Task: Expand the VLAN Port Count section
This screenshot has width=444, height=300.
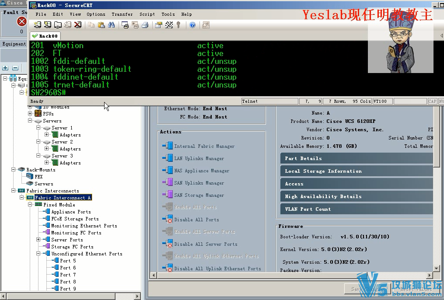Action: click(x=357, y=209)
